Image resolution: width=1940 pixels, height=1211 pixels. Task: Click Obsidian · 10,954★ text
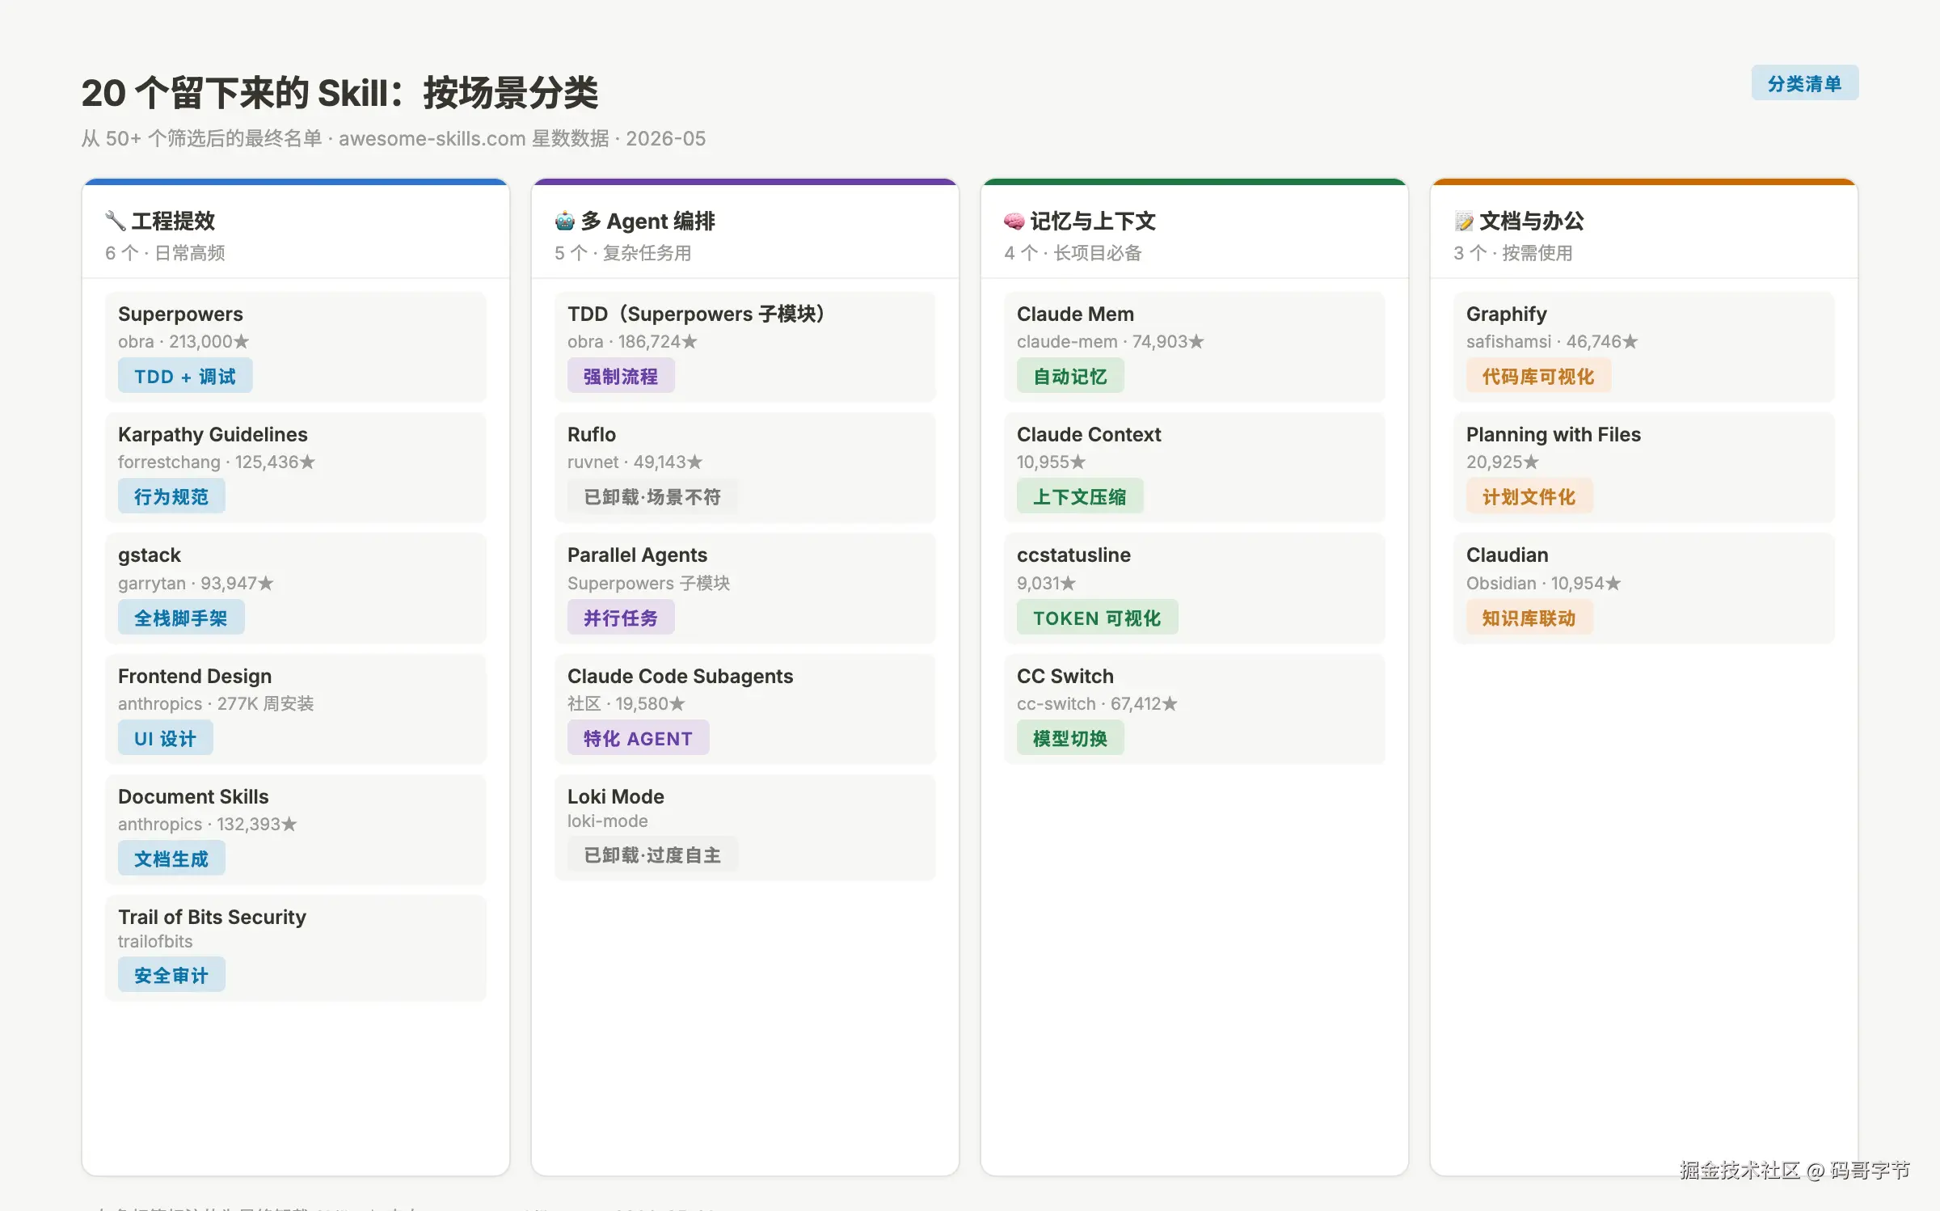click(x=1543, y=583)
